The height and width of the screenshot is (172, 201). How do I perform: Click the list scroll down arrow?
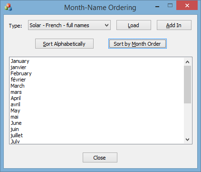tap(187, 140)
